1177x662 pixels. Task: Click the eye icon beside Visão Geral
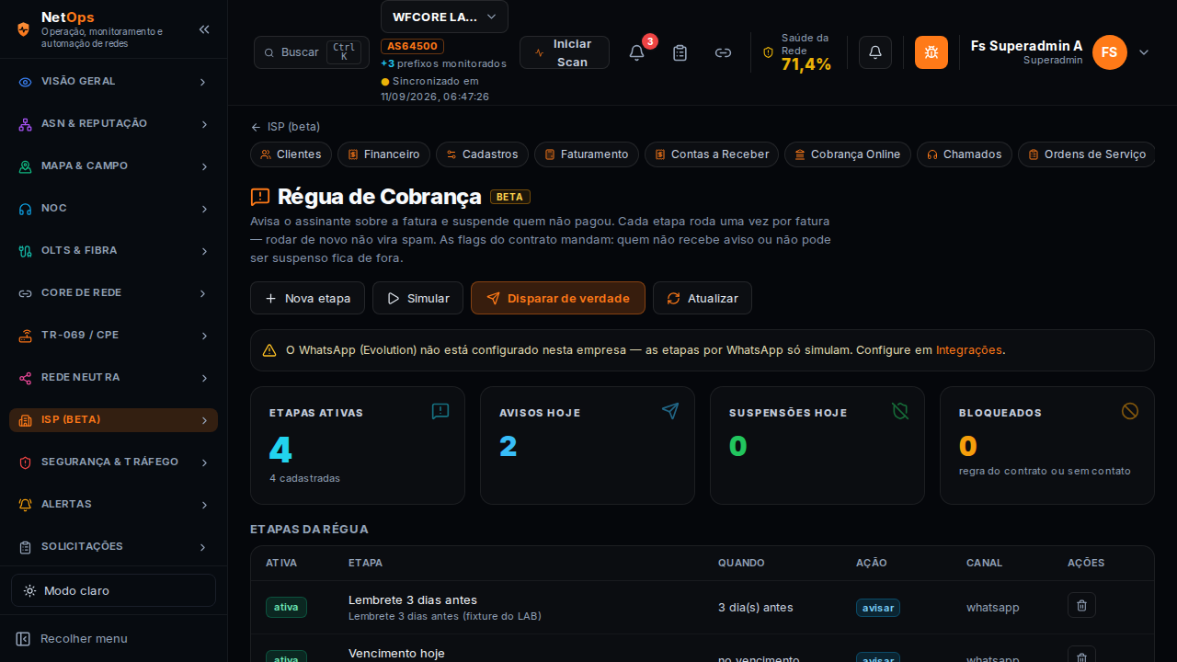(x=26, y=82)
